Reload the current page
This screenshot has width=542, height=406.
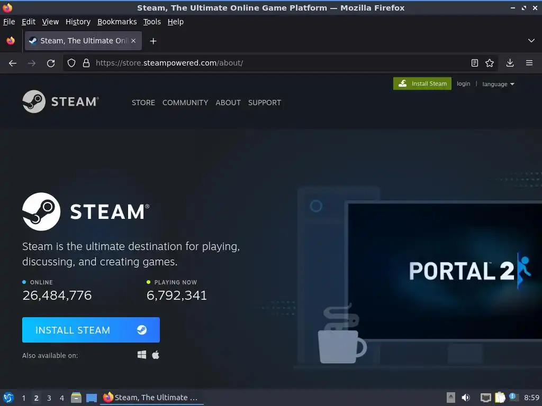51,63
